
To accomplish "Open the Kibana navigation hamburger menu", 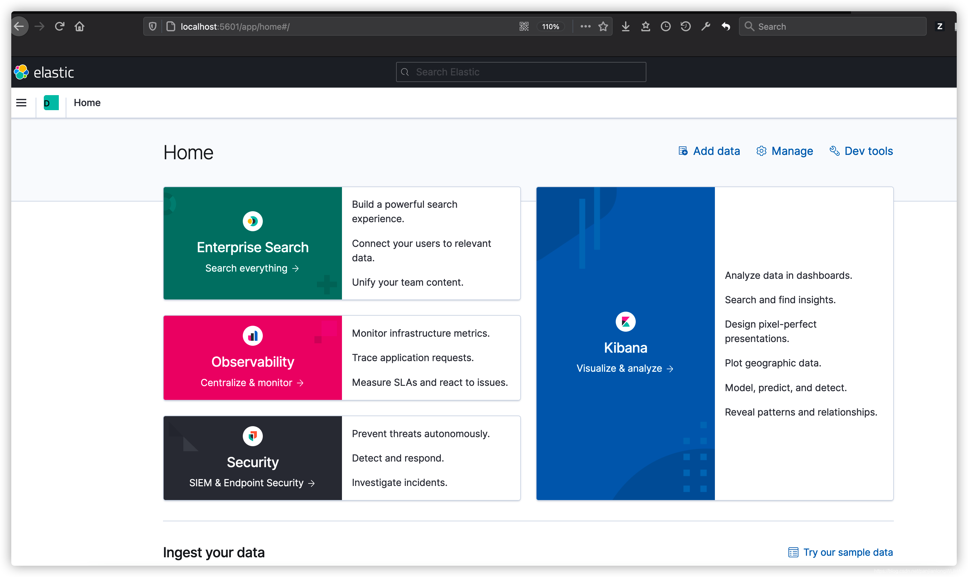I will pyautogui.click(x=21, y=103).
